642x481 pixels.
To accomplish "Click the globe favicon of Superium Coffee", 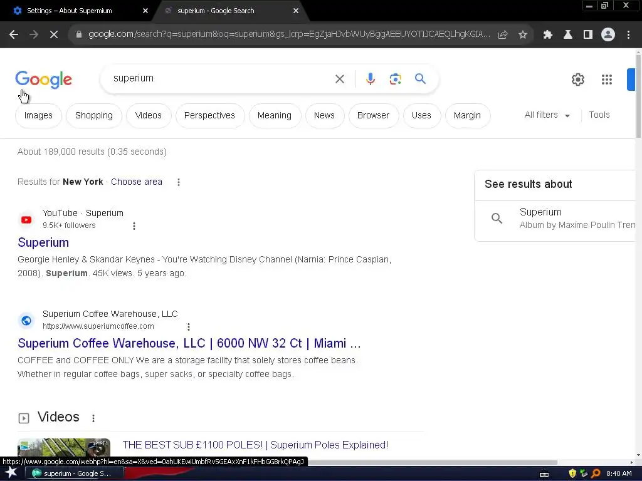I will [x=26, y=320].
